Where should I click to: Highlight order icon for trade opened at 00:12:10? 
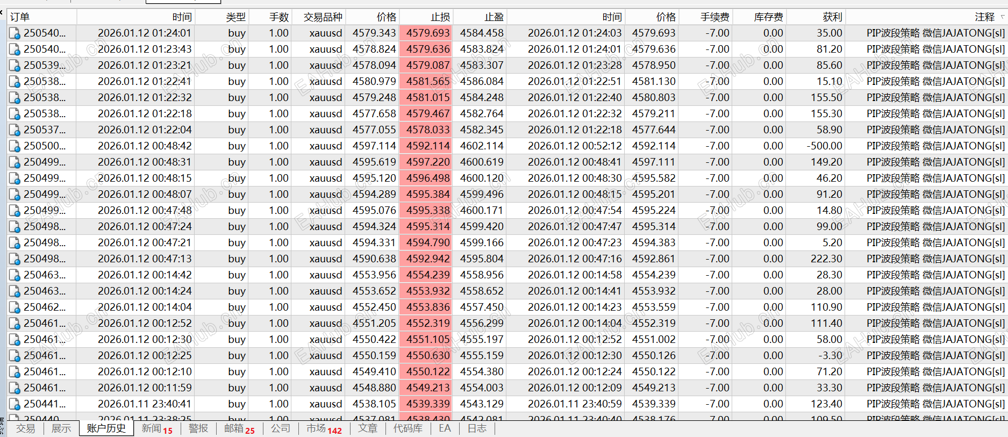[x=15, y=372]
